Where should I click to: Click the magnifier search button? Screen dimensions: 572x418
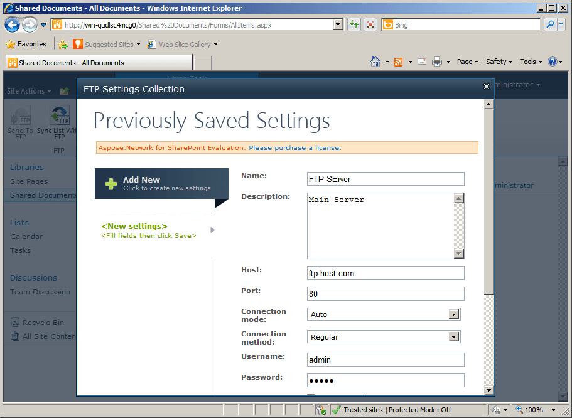(x=549, y=25)
